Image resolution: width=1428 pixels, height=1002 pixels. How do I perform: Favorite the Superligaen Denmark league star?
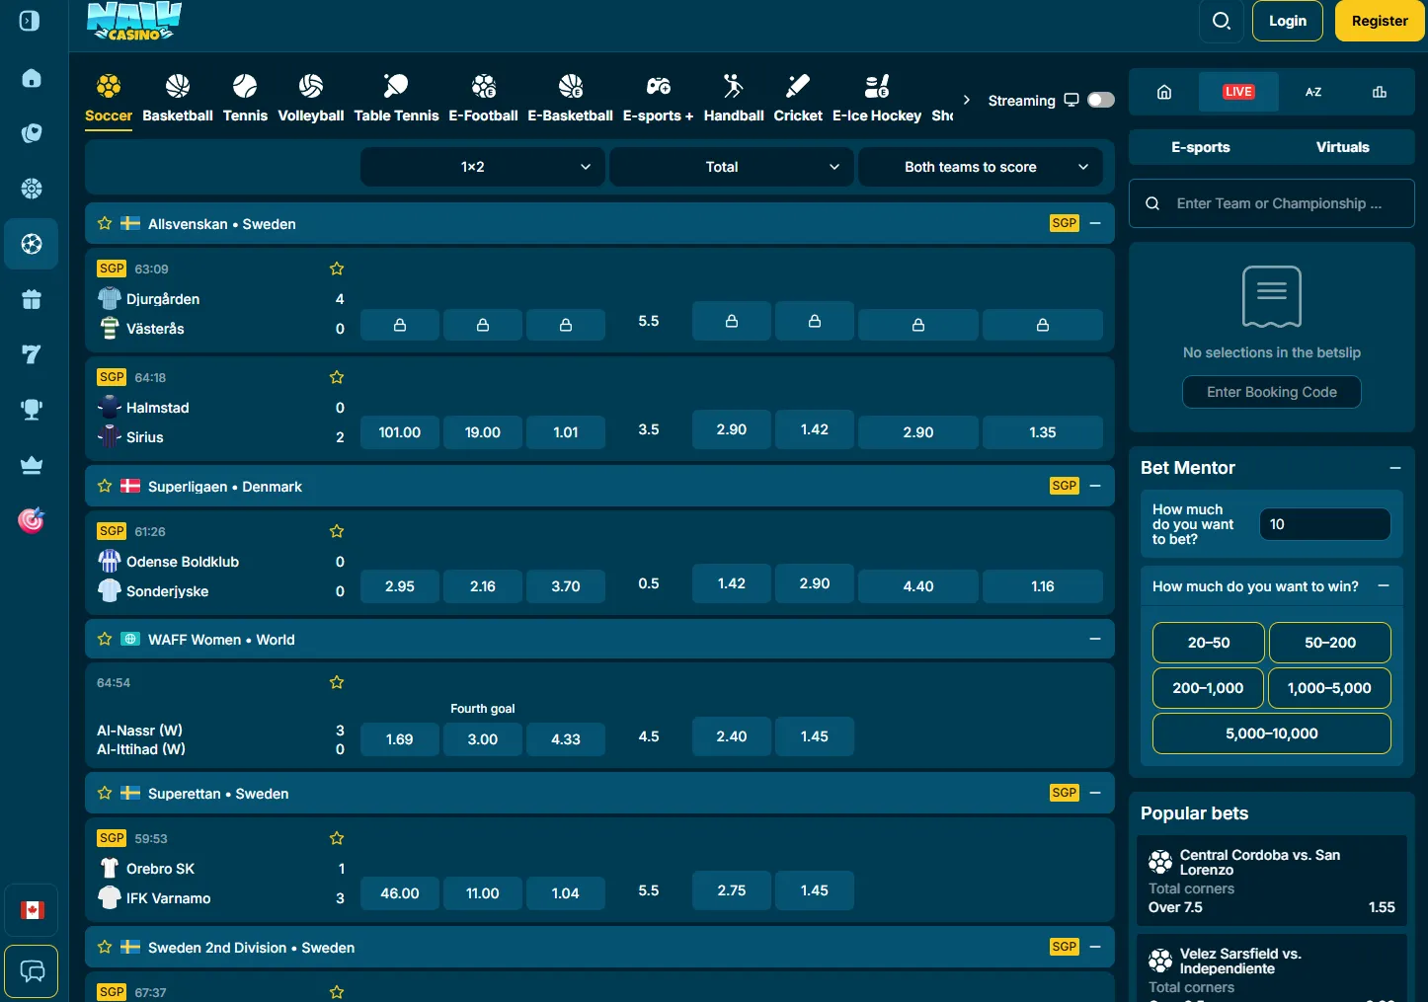click(105, 486)
